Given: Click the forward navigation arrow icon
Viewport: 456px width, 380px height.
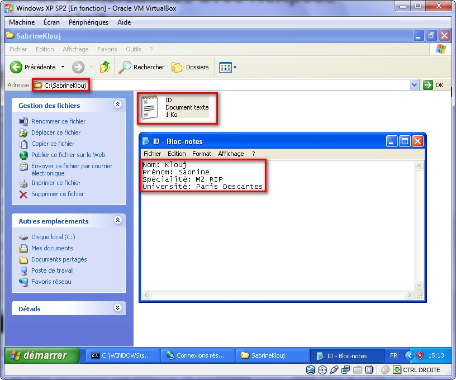Looking at the screenshot, I should (78, 67).
